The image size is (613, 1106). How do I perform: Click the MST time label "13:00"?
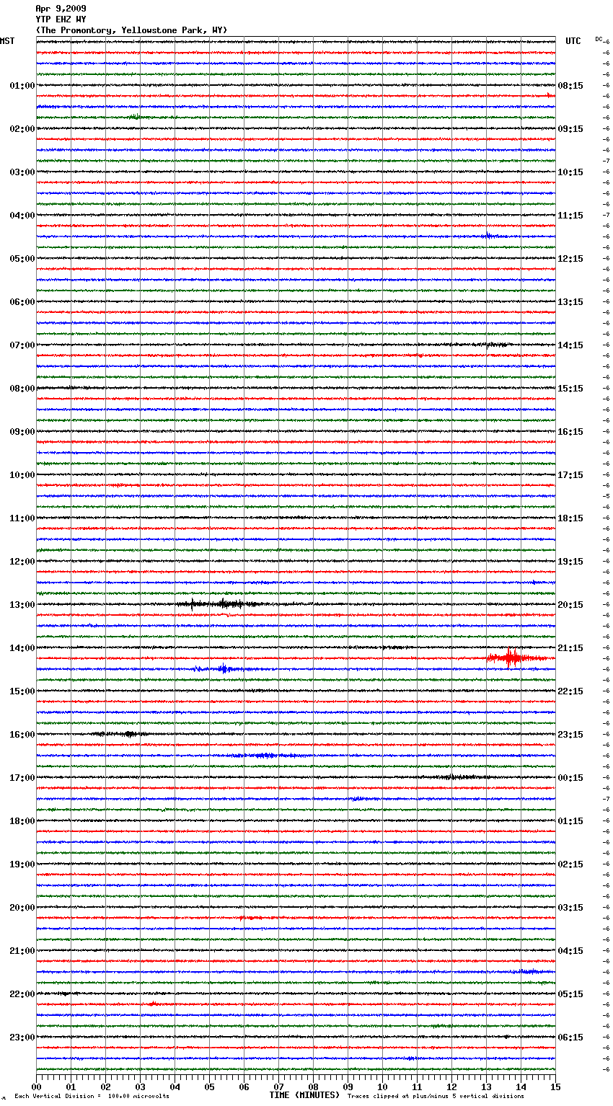coord(22,605)
